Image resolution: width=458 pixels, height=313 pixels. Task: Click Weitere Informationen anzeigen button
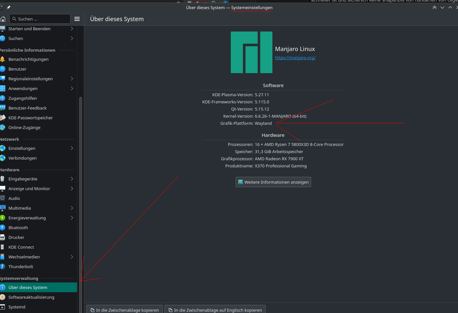coord(273,182)
